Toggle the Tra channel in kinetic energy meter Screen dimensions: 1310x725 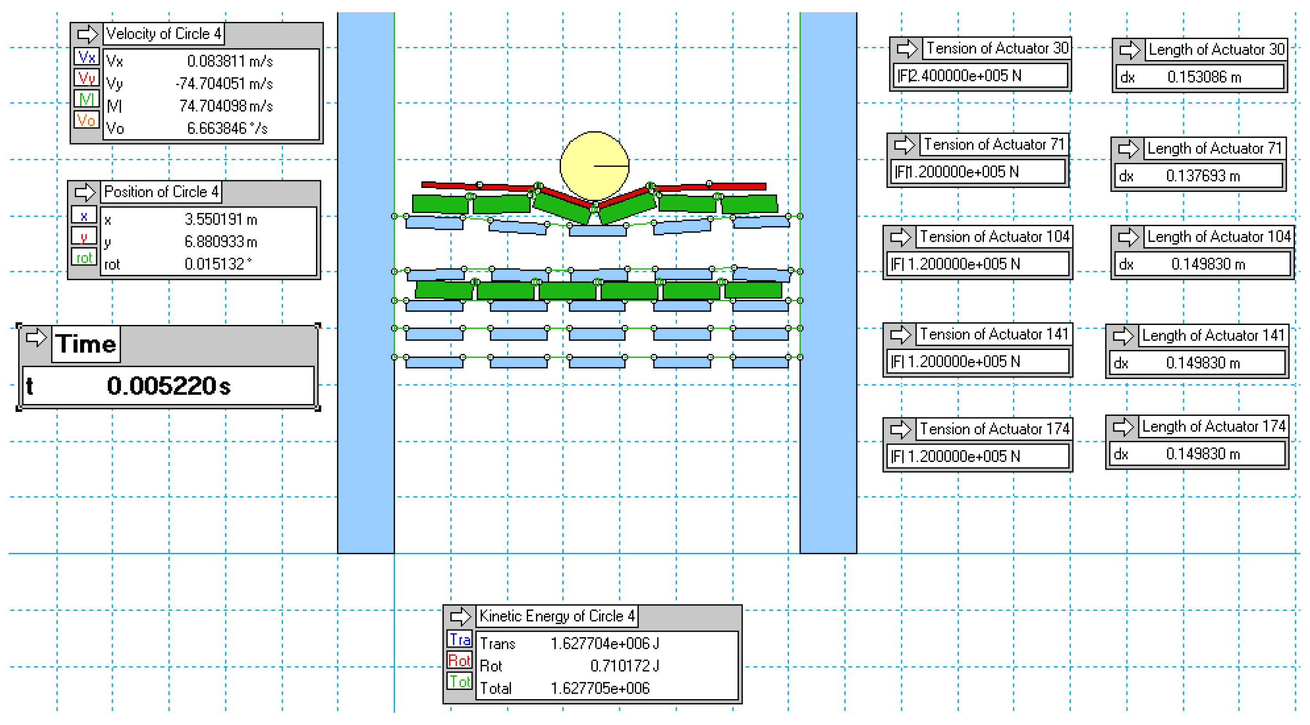460,639
